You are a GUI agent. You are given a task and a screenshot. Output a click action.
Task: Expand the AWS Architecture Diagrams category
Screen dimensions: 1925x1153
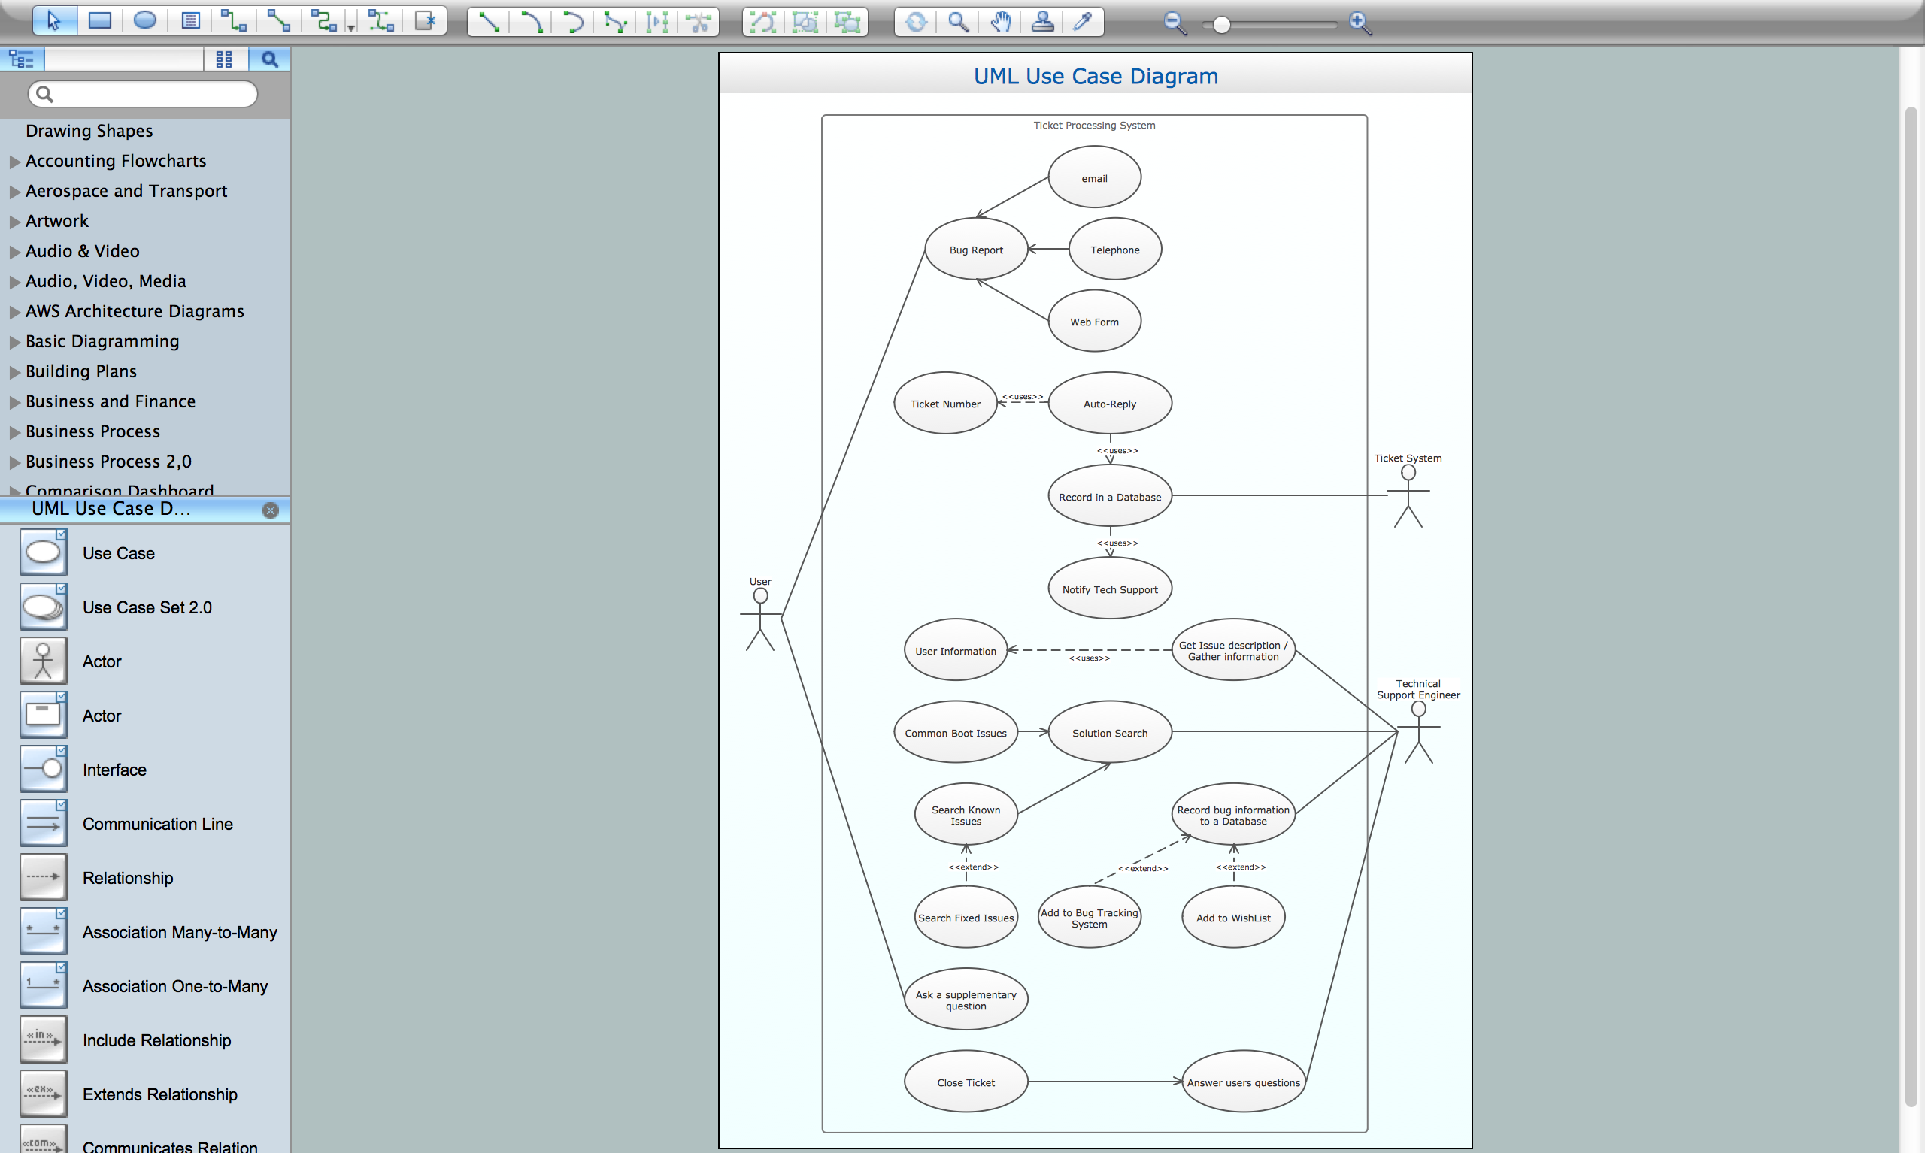(15, 313)
